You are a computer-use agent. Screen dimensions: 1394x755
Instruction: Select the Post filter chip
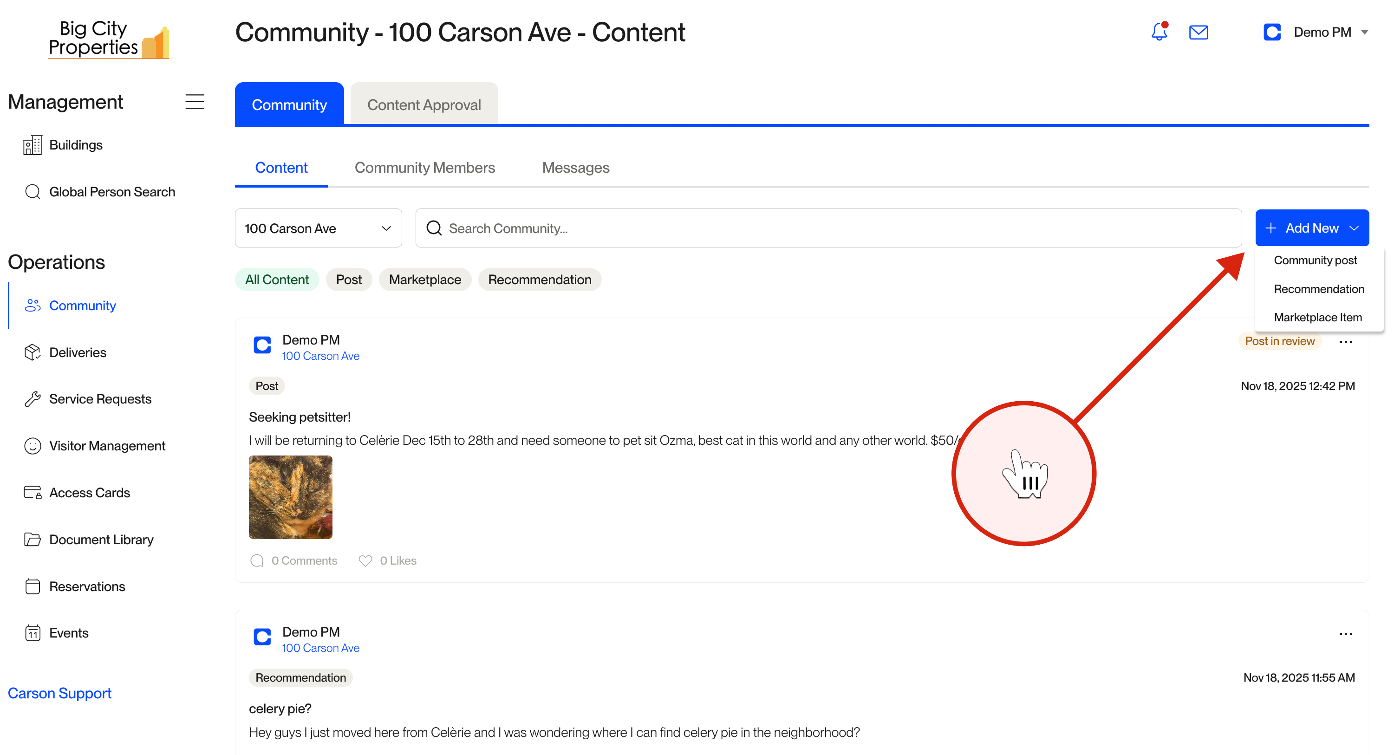[x=348, y=279]
